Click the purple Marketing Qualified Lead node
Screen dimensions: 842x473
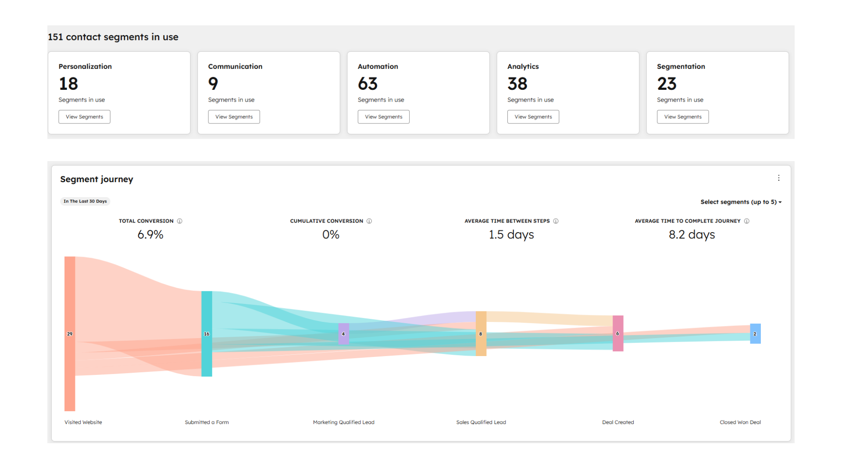pos(343,334)
